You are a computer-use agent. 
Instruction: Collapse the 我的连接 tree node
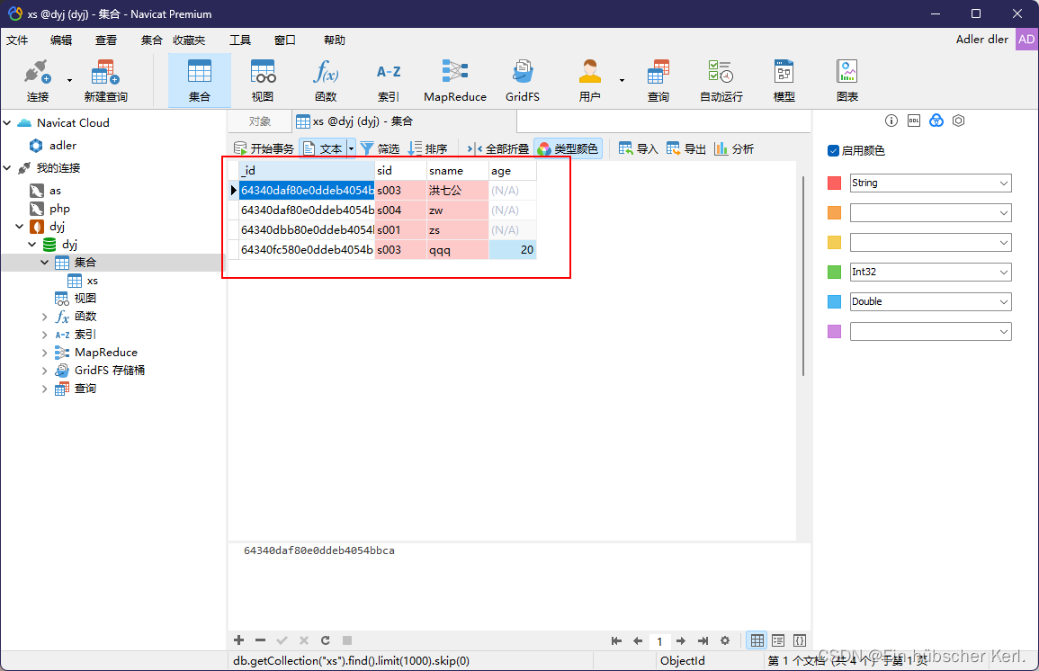click(7, 167)
